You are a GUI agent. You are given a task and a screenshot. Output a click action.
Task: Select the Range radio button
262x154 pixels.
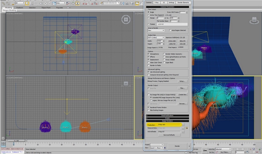(149, 18)
